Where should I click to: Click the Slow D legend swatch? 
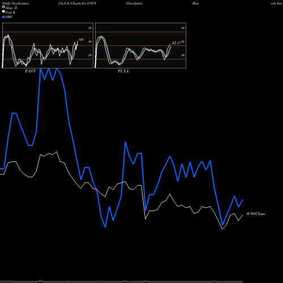coord(3,7)
